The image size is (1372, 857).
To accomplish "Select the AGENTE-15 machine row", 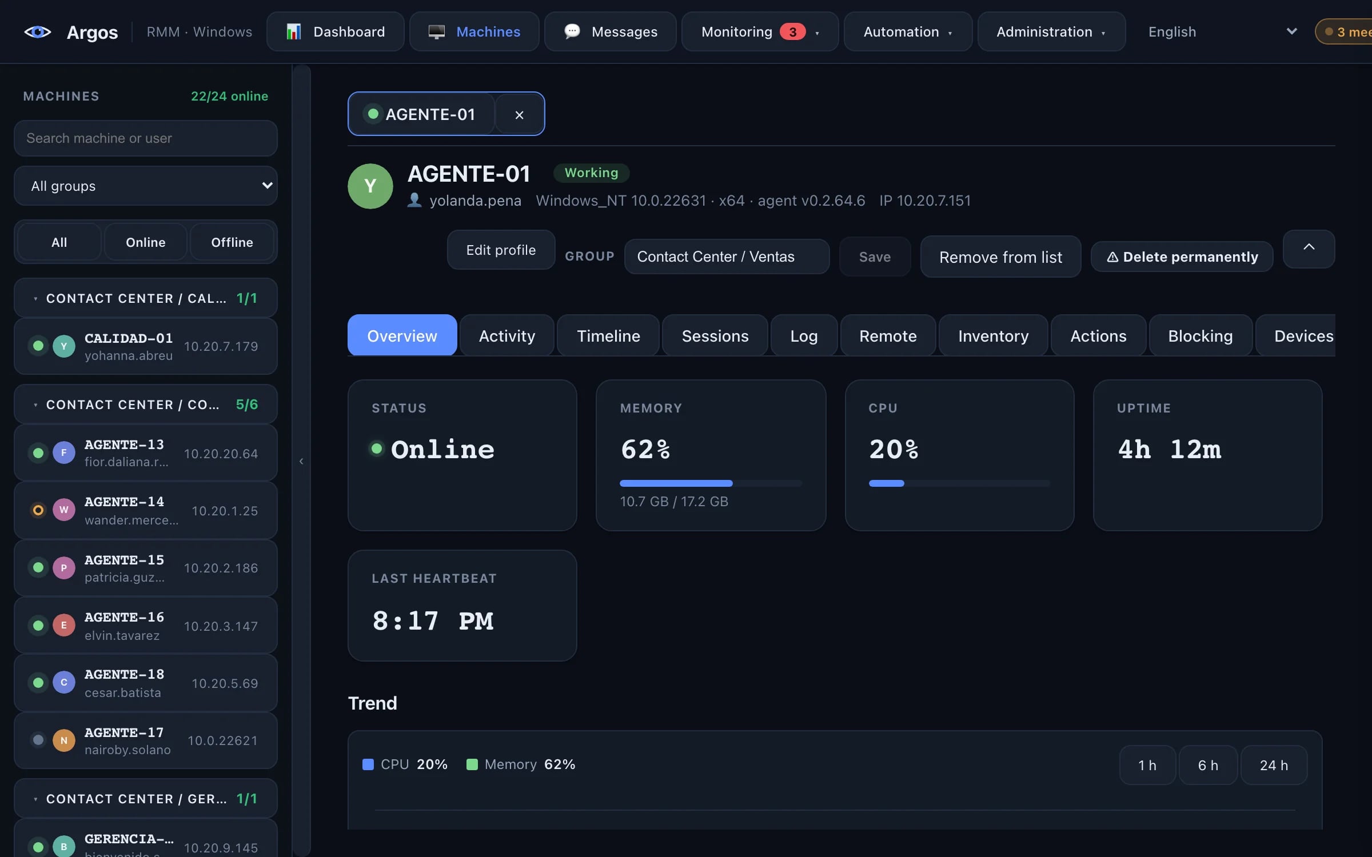I will pos(146,568).
